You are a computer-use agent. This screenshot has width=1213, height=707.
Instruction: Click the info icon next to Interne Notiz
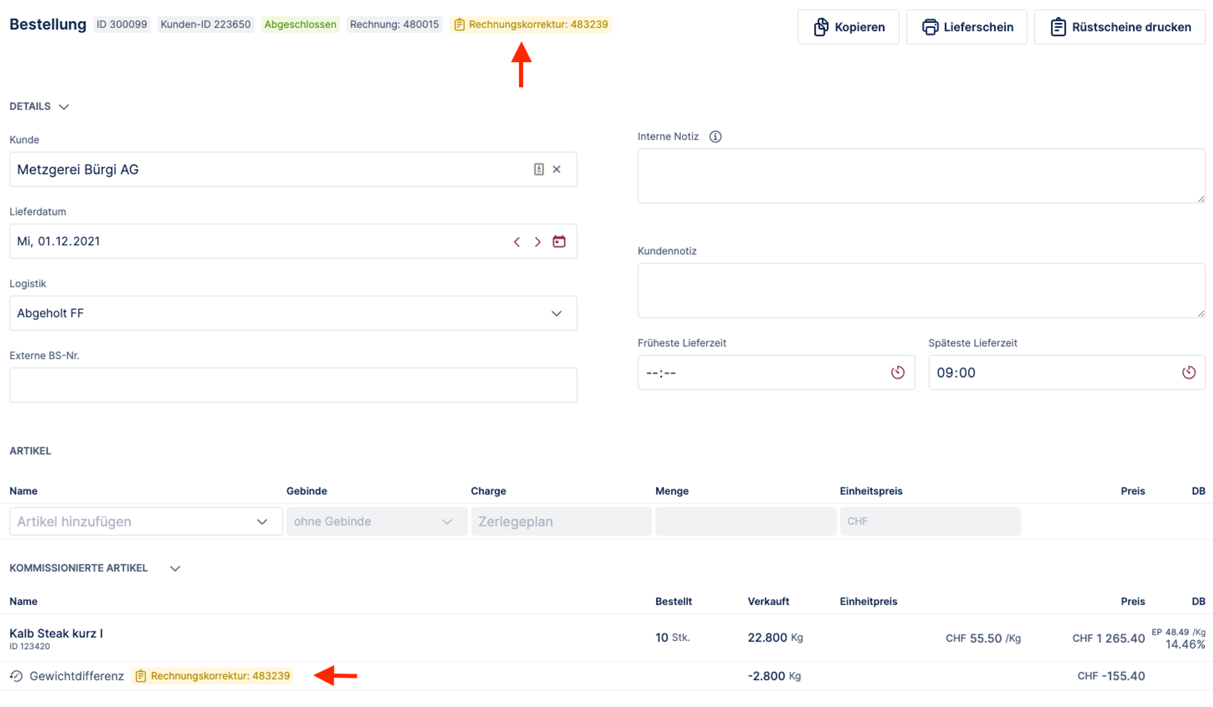pos(716,136)
